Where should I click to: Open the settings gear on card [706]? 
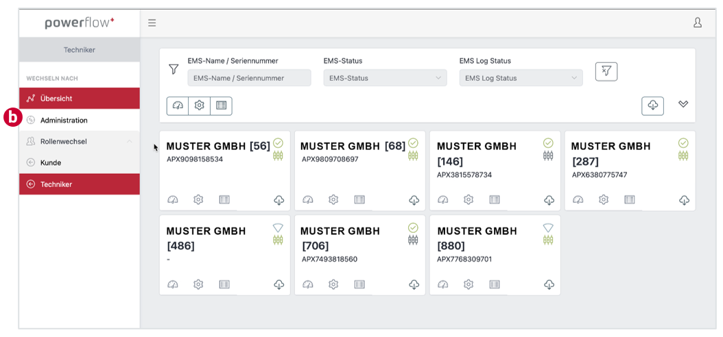tap(333, 284)
